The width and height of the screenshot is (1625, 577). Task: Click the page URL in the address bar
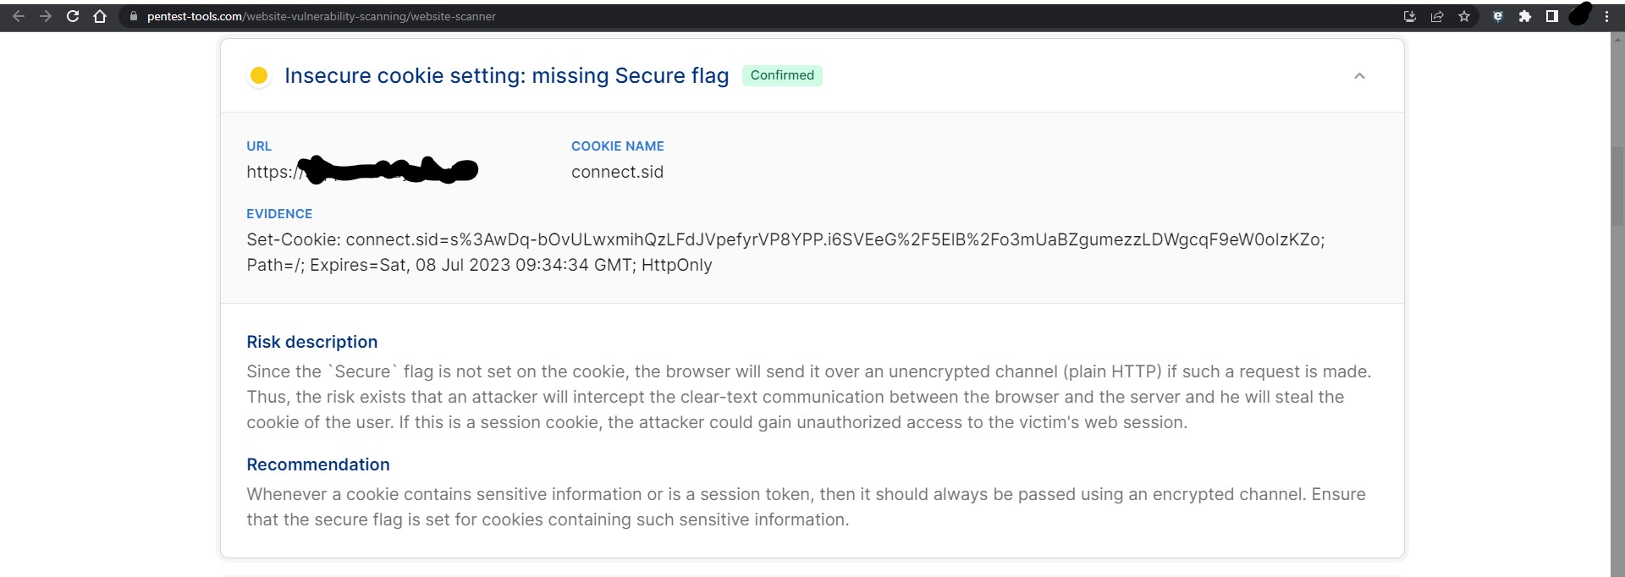click(x=322, y=16)
